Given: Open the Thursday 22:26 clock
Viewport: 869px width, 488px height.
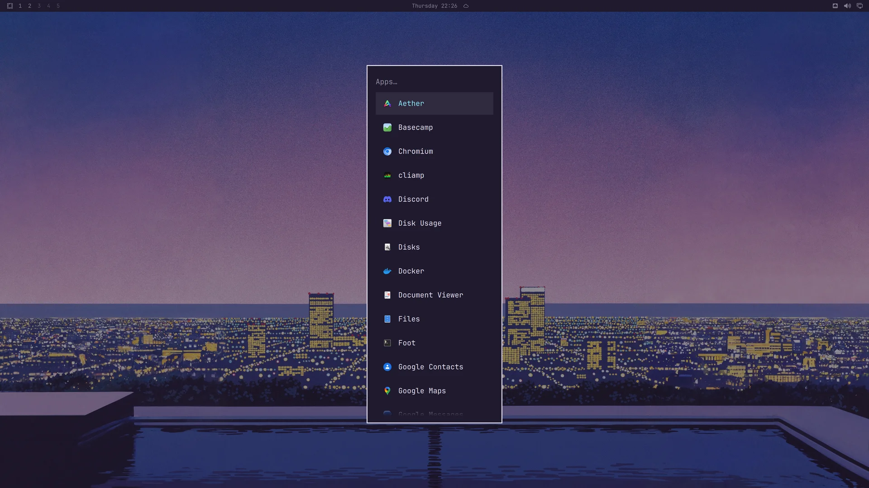Looking at the screenshot, I should 434,6.
